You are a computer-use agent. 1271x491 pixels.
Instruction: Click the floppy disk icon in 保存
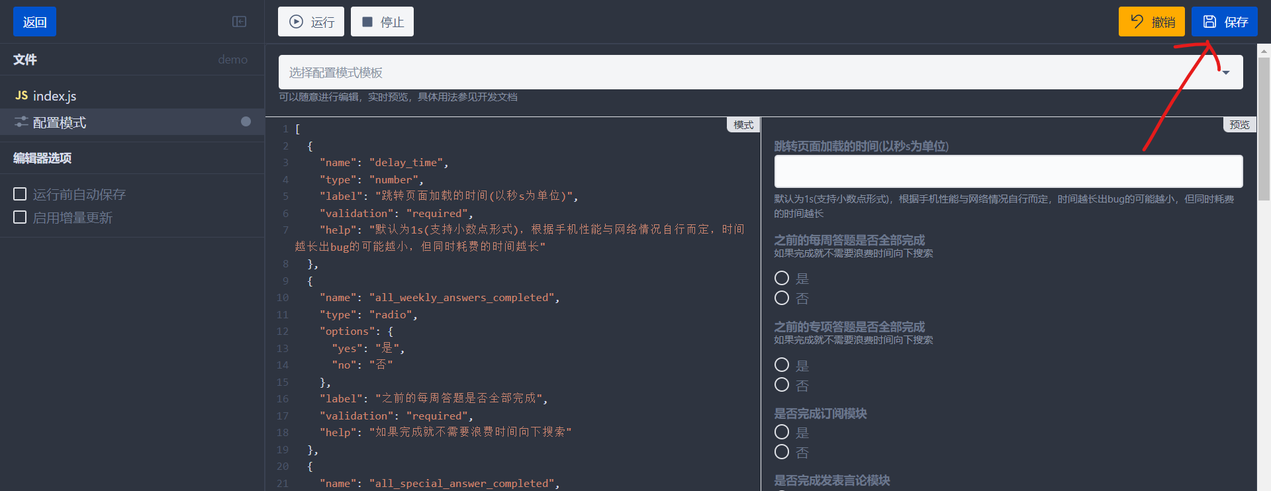coord(1209,21)
